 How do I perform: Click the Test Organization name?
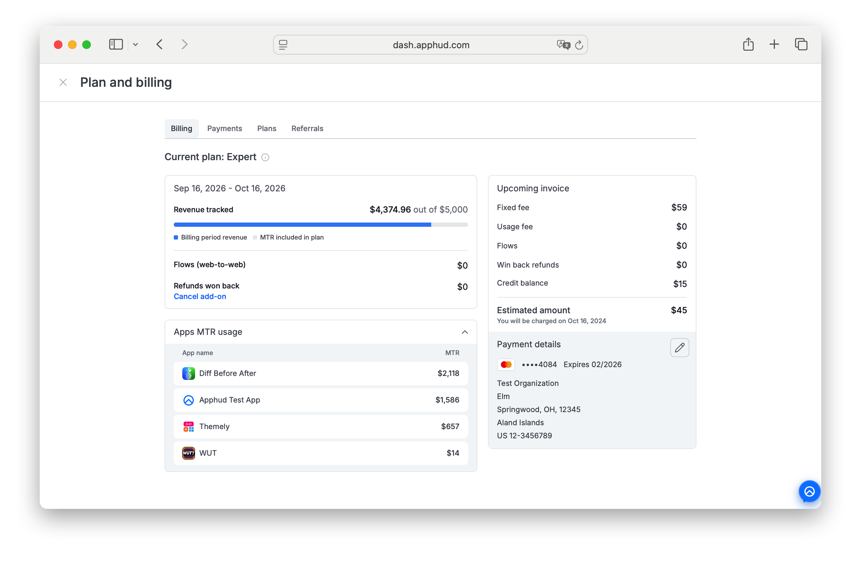click(x=527, y=383)
